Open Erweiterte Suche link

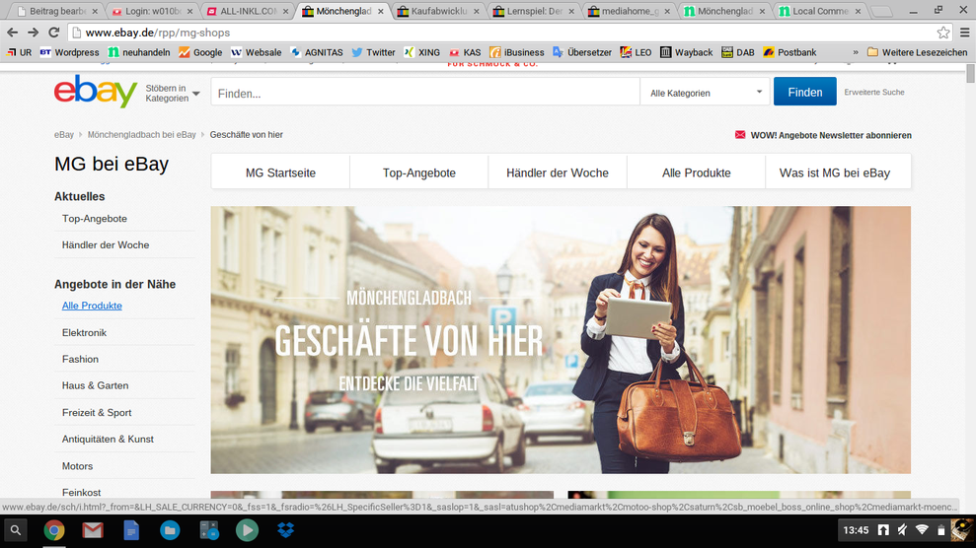[874, 92]
